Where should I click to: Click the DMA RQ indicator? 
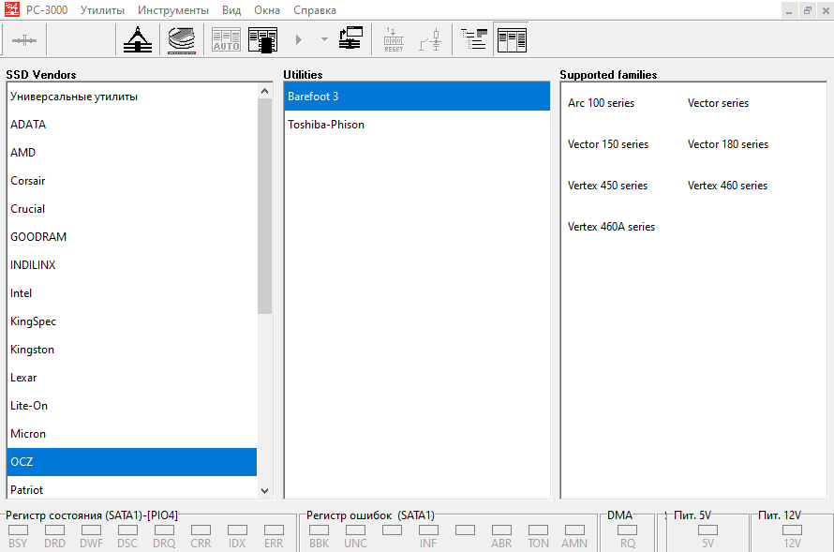pos(628,530)
